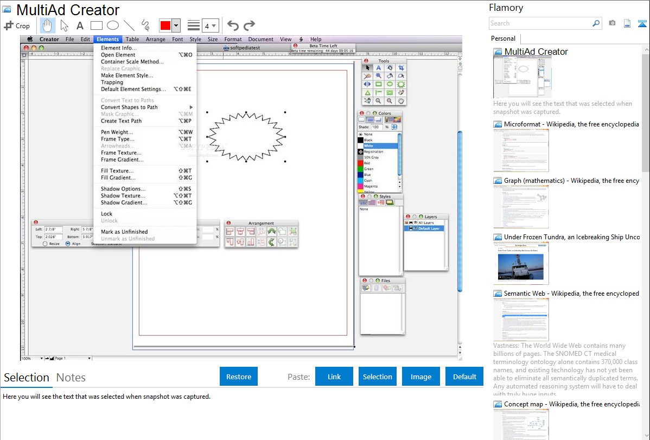Open the line width 4 dropdown

click(x=210, y=25)
